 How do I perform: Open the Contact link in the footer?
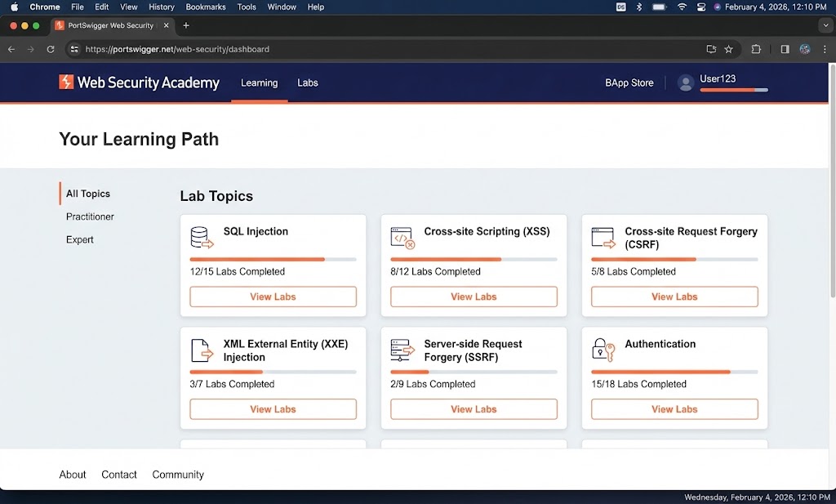pyautogui.click(x=119, y=475)
